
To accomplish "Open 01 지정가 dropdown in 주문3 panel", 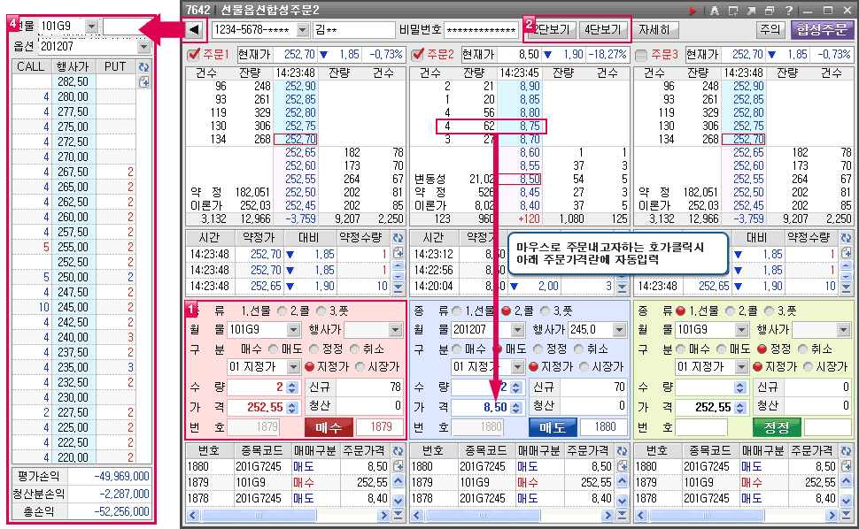I will (x=742, y=366).
